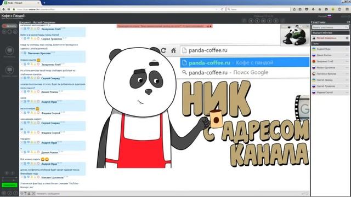The width and height of the screenshot is (351, 197).
Task: Dismiss the red notification banner
Action: click(211, 26)
